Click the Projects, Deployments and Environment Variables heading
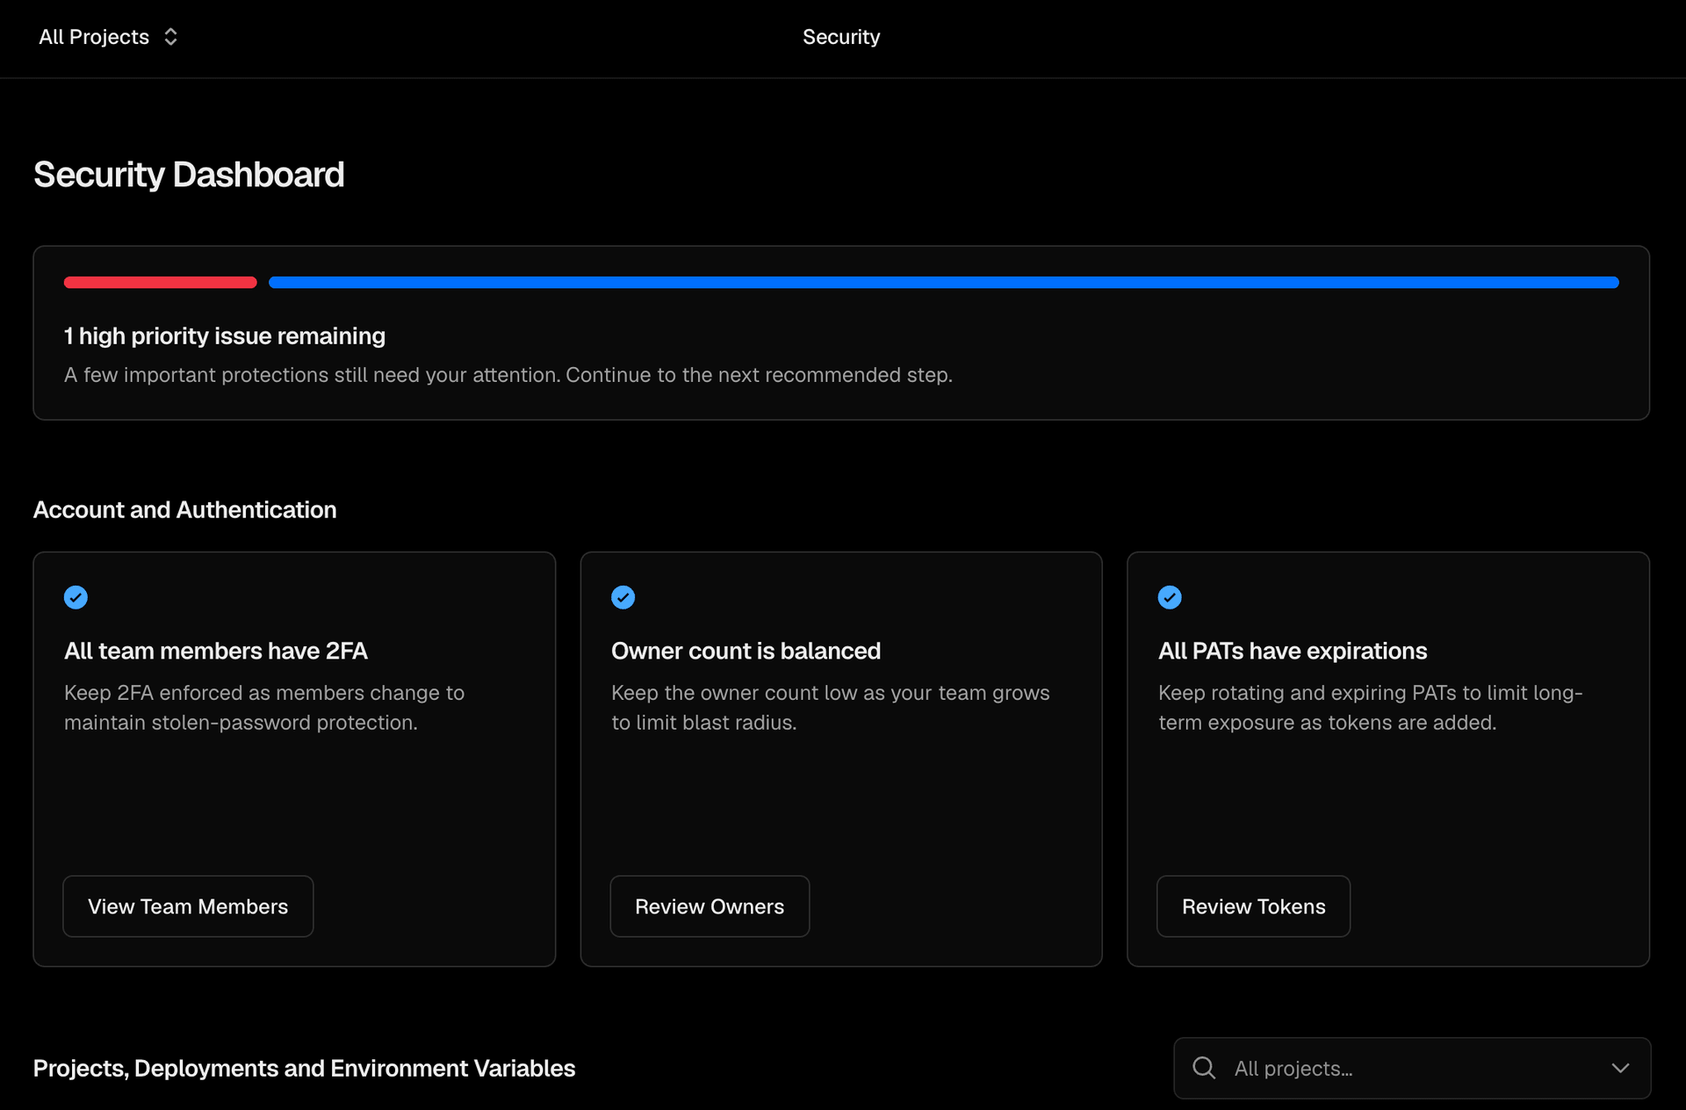 (x=304, y=1068)
